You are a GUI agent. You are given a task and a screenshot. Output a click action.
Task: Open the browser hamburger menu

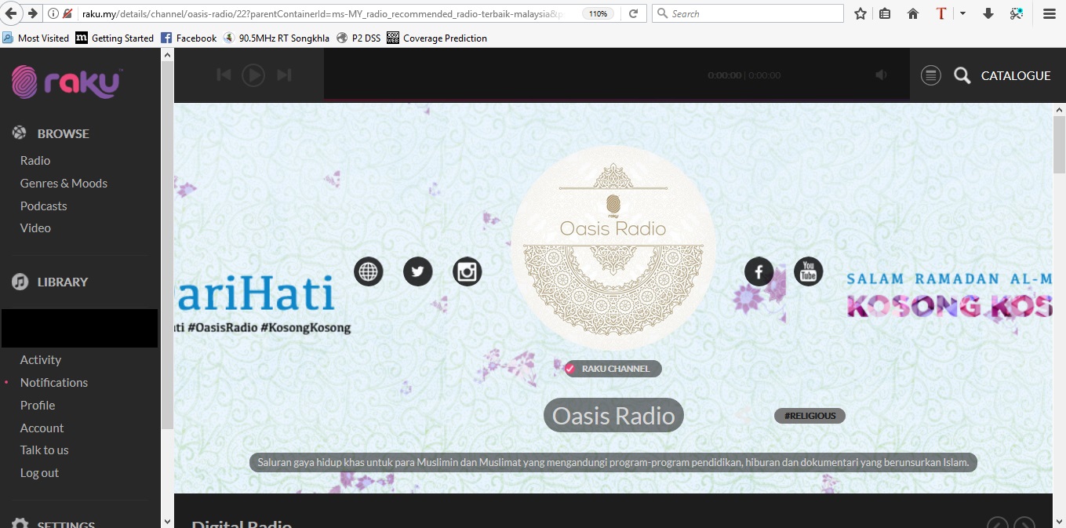point(1049,13)
